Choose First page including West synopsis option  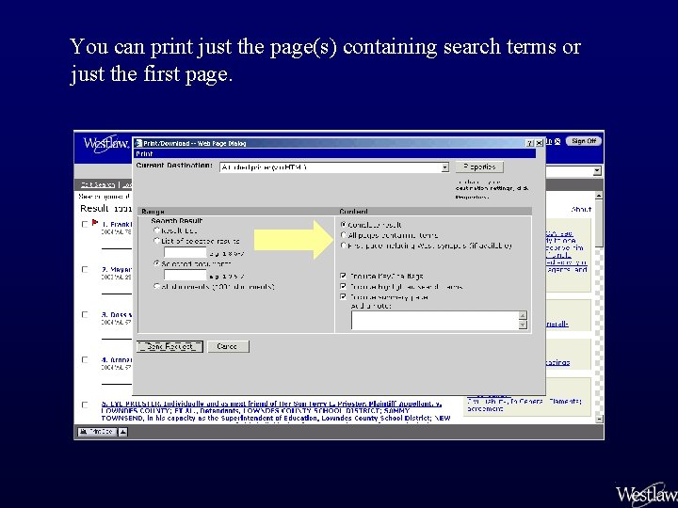click(344, 246)
